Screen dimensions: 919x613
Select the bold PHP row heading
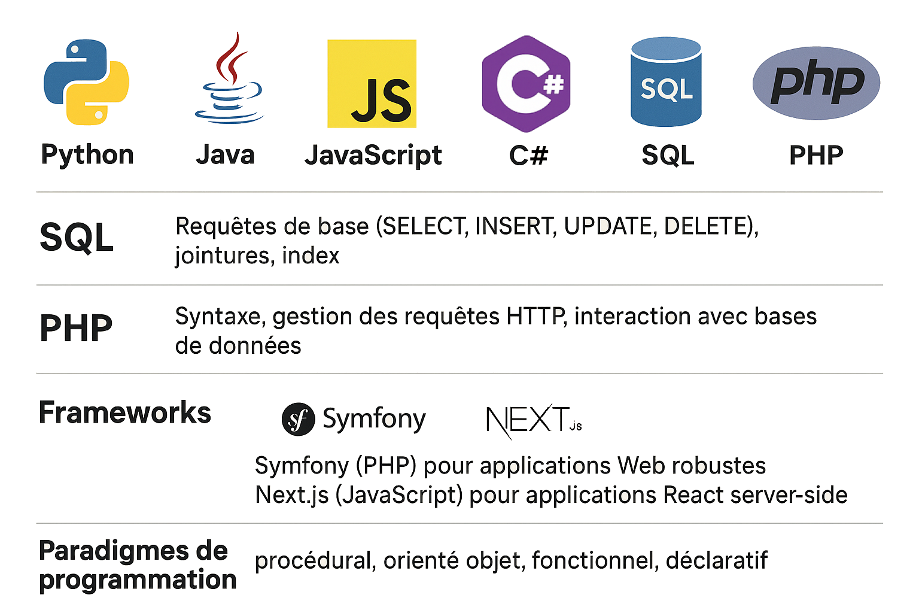click(x=76, y=328)
